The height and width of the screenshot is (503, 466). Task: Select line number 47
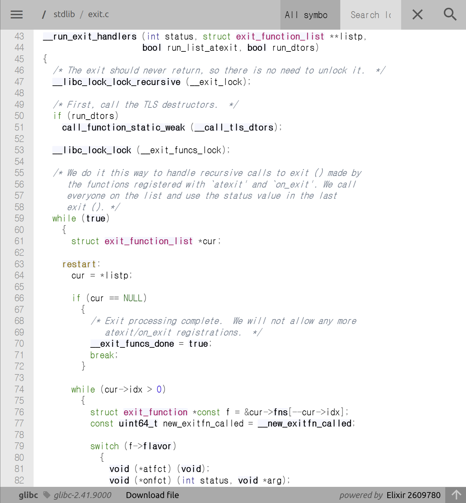[x=19, y=82]
